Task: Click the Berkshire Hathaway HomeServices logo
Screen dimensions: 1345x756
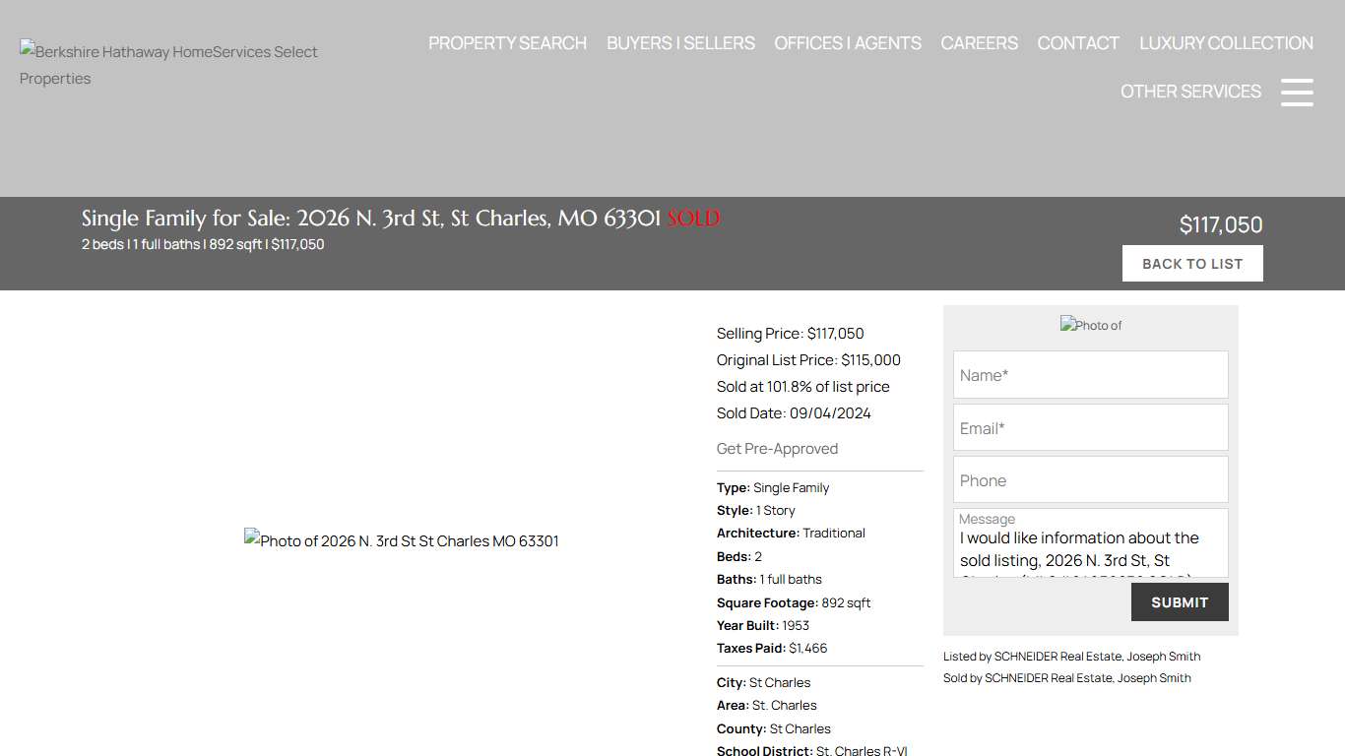Action: click(x=168, y=65)
